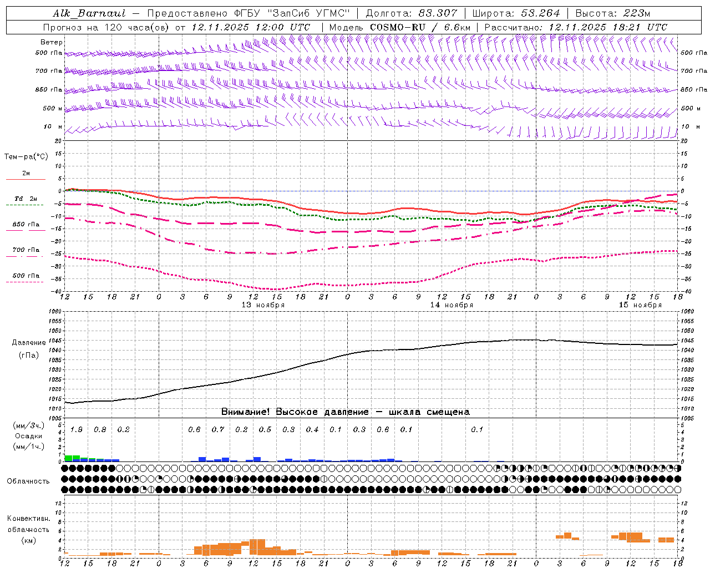The width and height of the screenshot is (710, 568).
Task: Click the dashed line sample under 850 гПа legend
Action: pyautogui.click(x=26, y=230)
